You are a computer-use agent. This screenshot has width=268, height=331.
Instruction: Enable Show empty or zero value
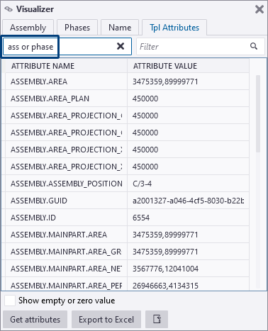pyautogui.click(x=10, y=301)
